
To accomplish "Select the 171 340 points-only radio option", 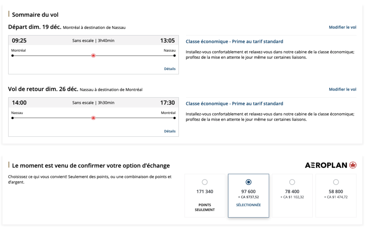I will coord(205,182).
